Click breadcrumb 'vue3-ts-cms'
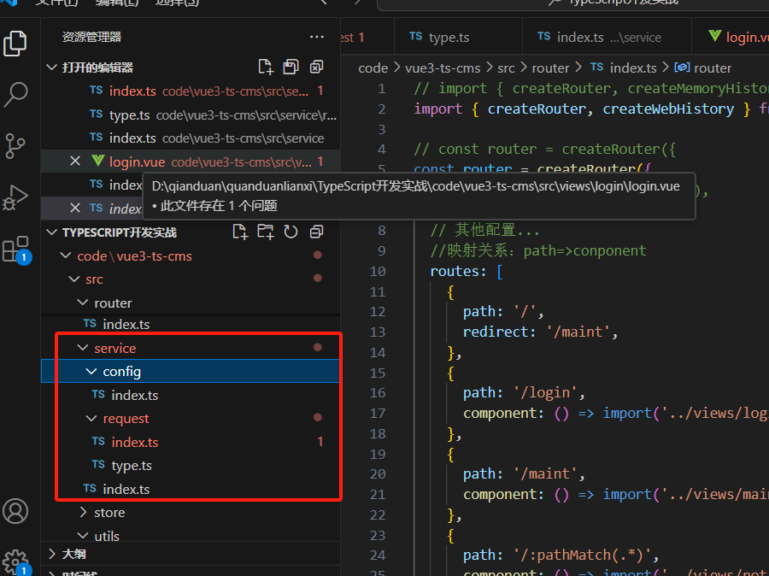 pos(443,68)
